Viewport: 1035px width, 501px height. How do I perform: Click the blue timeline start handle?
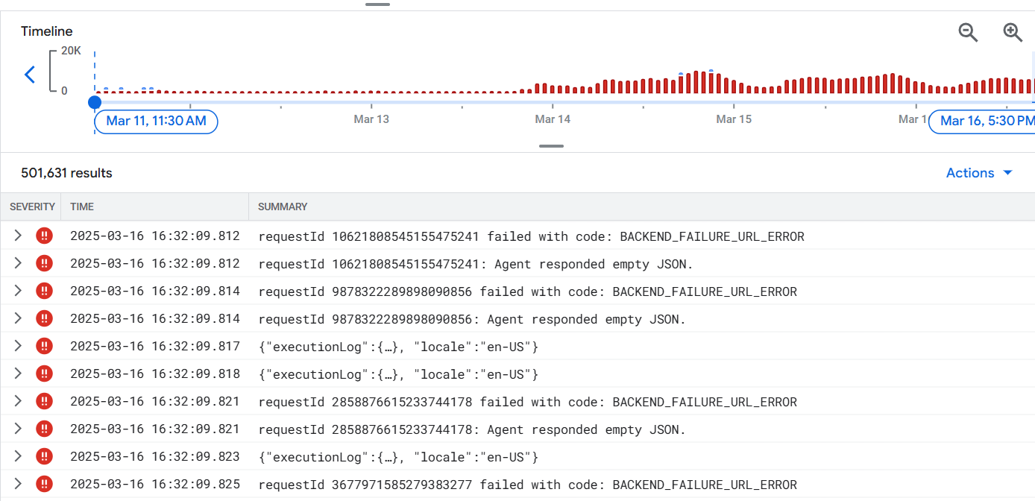click(x=95, y=101)
